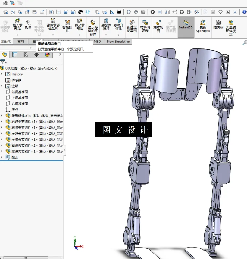Screen dimensions: 247x259
Task: Create an 爆炸视图 exploded view
Action: point(158,25)
